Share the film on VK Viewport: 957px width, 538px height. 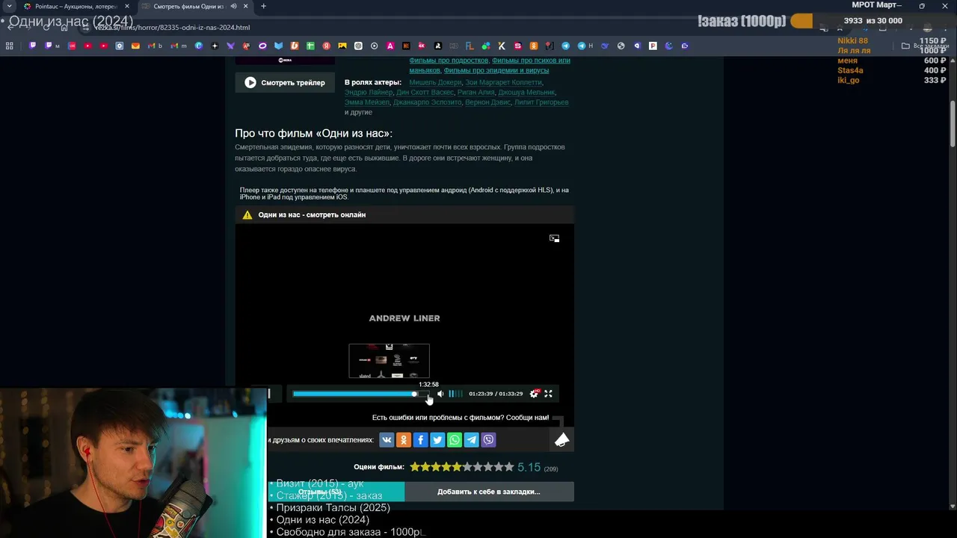point(387,440)
